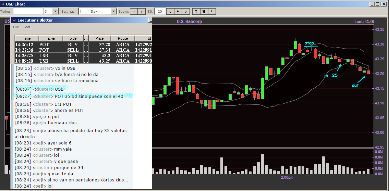Click chat line 'ayer solo 6'
The height and width of the screenshot is (191, 389).
click(59, 143)
